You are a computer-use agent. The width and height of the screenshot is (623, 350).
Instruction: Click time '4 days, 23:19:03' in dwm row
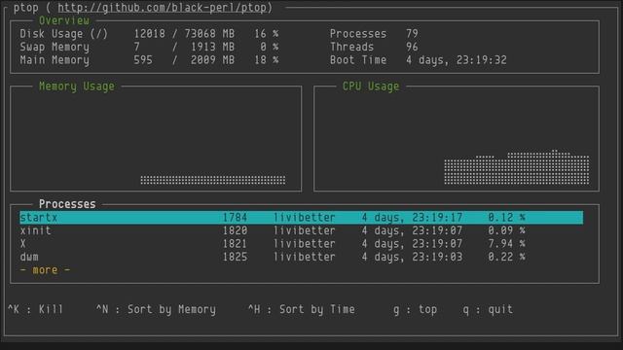click(412, 257)
